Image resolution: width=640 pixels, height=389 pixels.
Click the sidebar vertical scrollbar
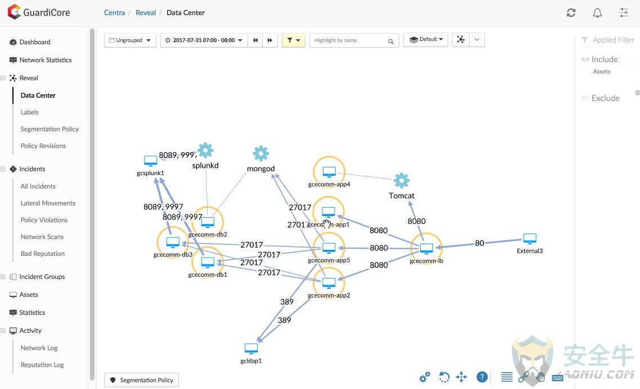click(x=92, y=204)
